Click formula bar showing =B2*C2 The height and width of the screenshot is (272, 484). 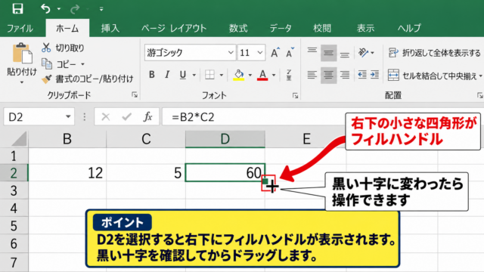click(x=253, y=117)
